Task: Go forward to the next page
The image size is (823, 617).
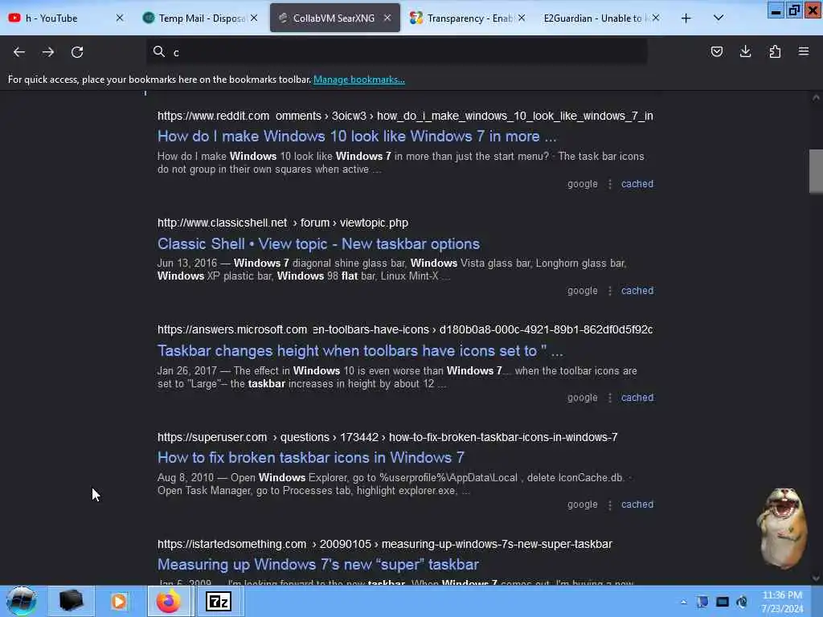Action: pos(47,52)
